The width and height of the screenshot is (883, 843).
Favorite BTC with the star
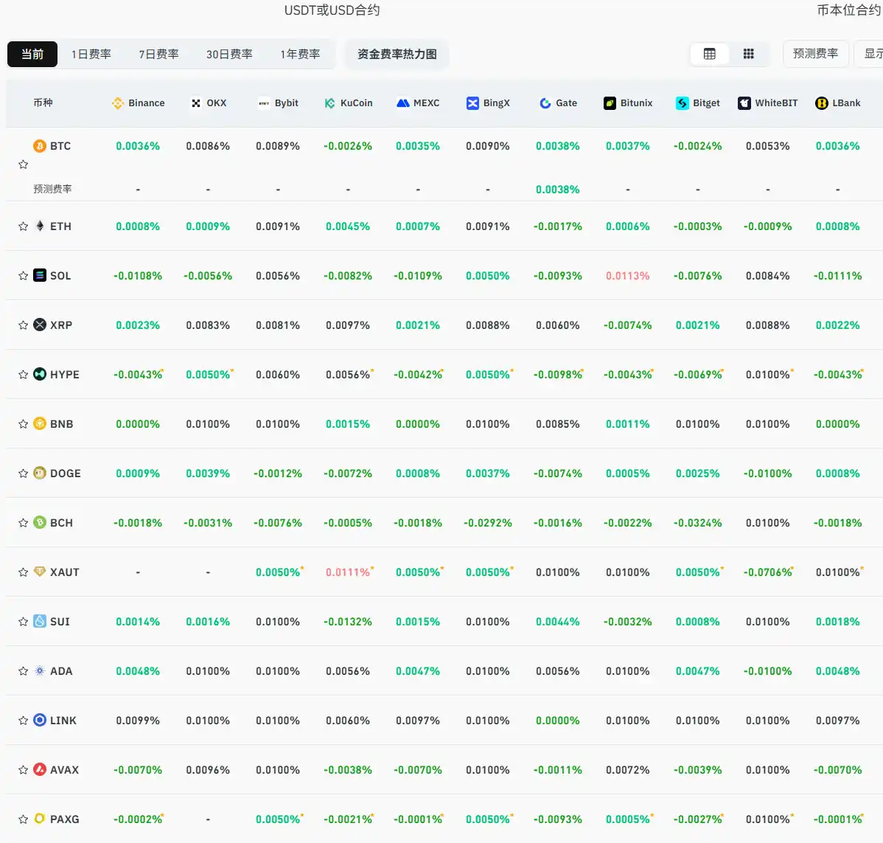pyautogui.click(x=23, y=164)
